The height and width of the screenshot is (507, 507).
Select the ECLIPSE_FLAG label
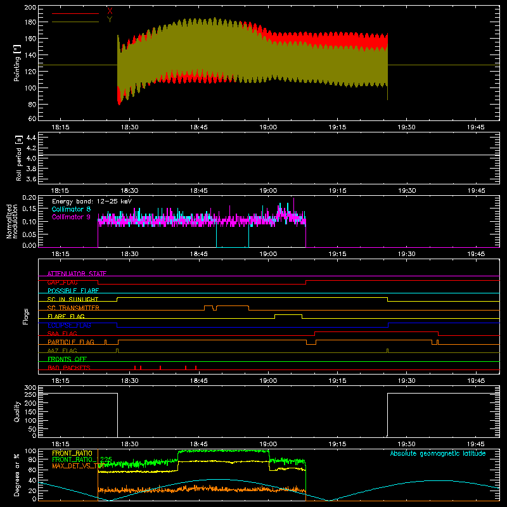[x=69, y=325]
